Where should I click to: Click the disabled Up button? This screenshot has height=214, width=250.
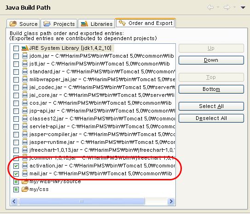pos(211,48)
